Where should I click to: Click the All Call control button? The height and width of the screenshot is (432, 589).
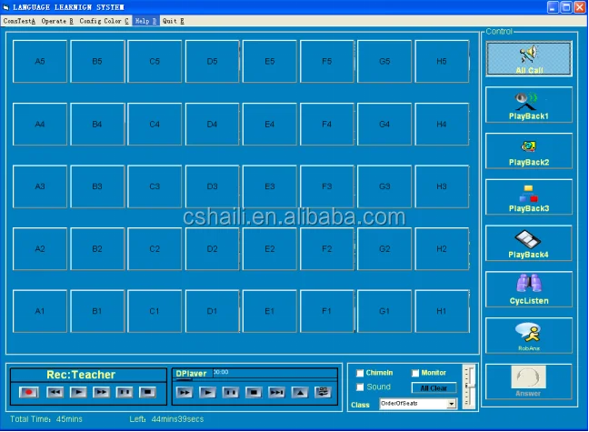[528, 58]
